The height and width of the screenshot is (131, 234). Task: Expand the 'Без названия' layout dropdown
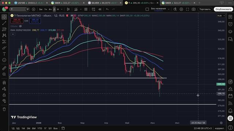tap(169, 9)
